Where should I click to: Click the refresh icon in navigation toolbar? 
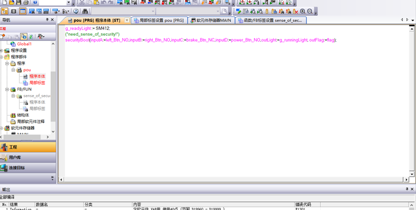31,37
